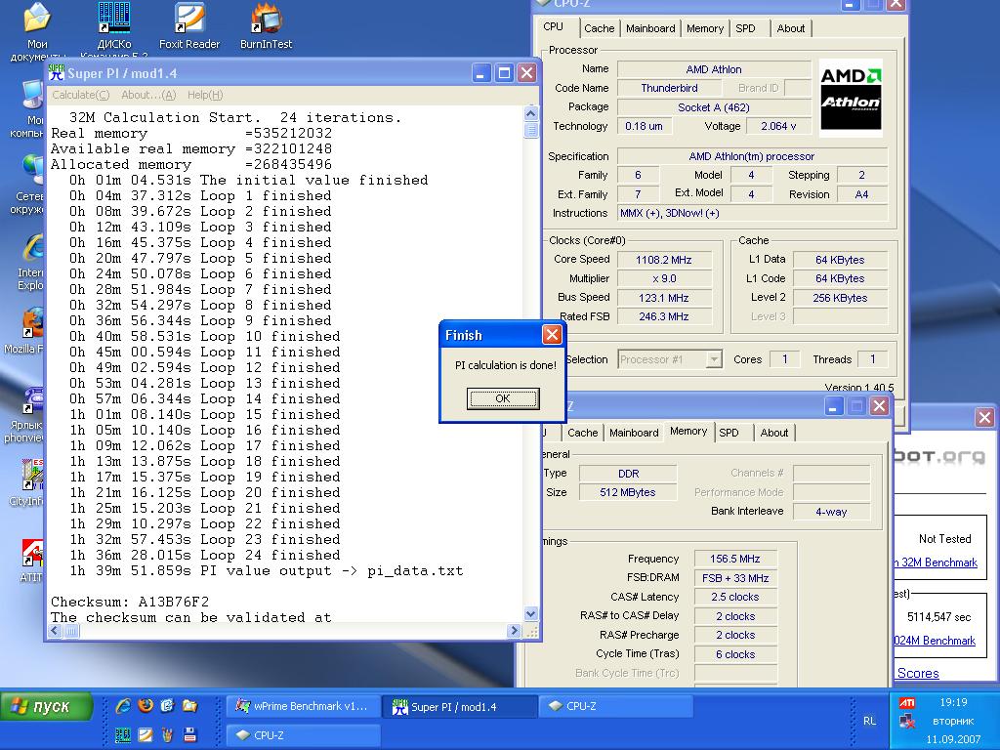The width and height of the screenshot is (1000, 750).
Task: Click the AMD Athlon logo in CPU-Z
Action: coord(851,98)
